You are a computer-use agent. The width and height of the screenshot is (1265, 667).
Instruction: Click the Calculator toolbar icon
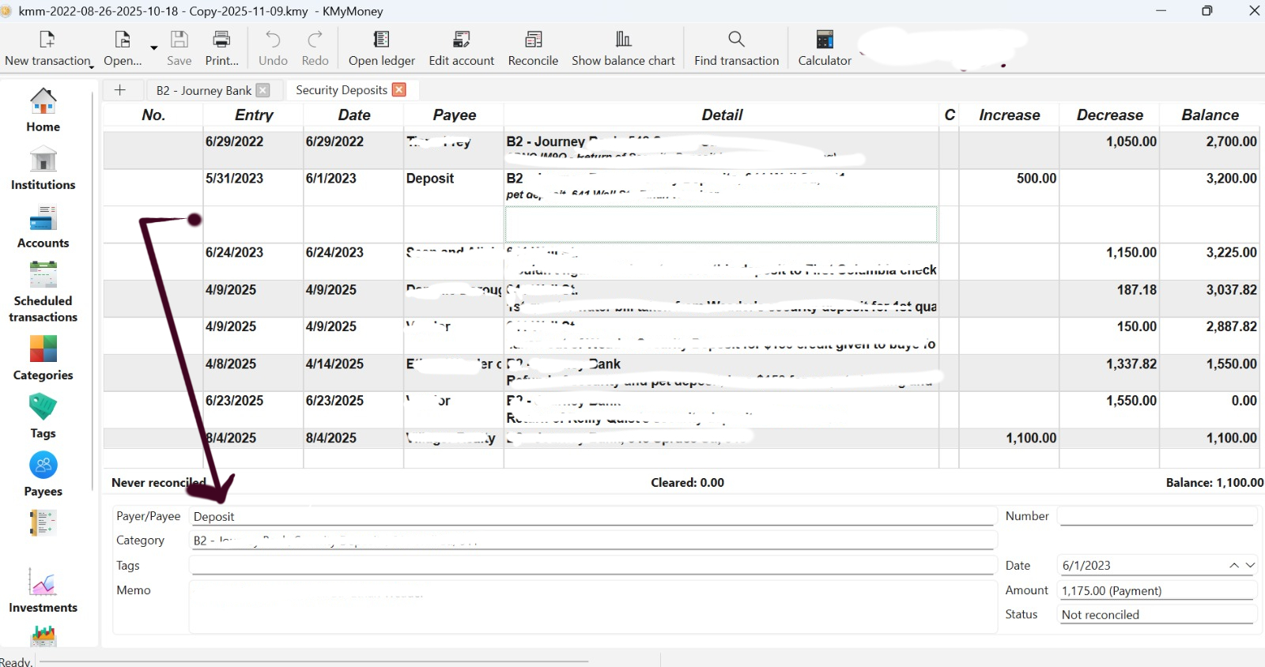pyautogui.click(x=824, y=48)
